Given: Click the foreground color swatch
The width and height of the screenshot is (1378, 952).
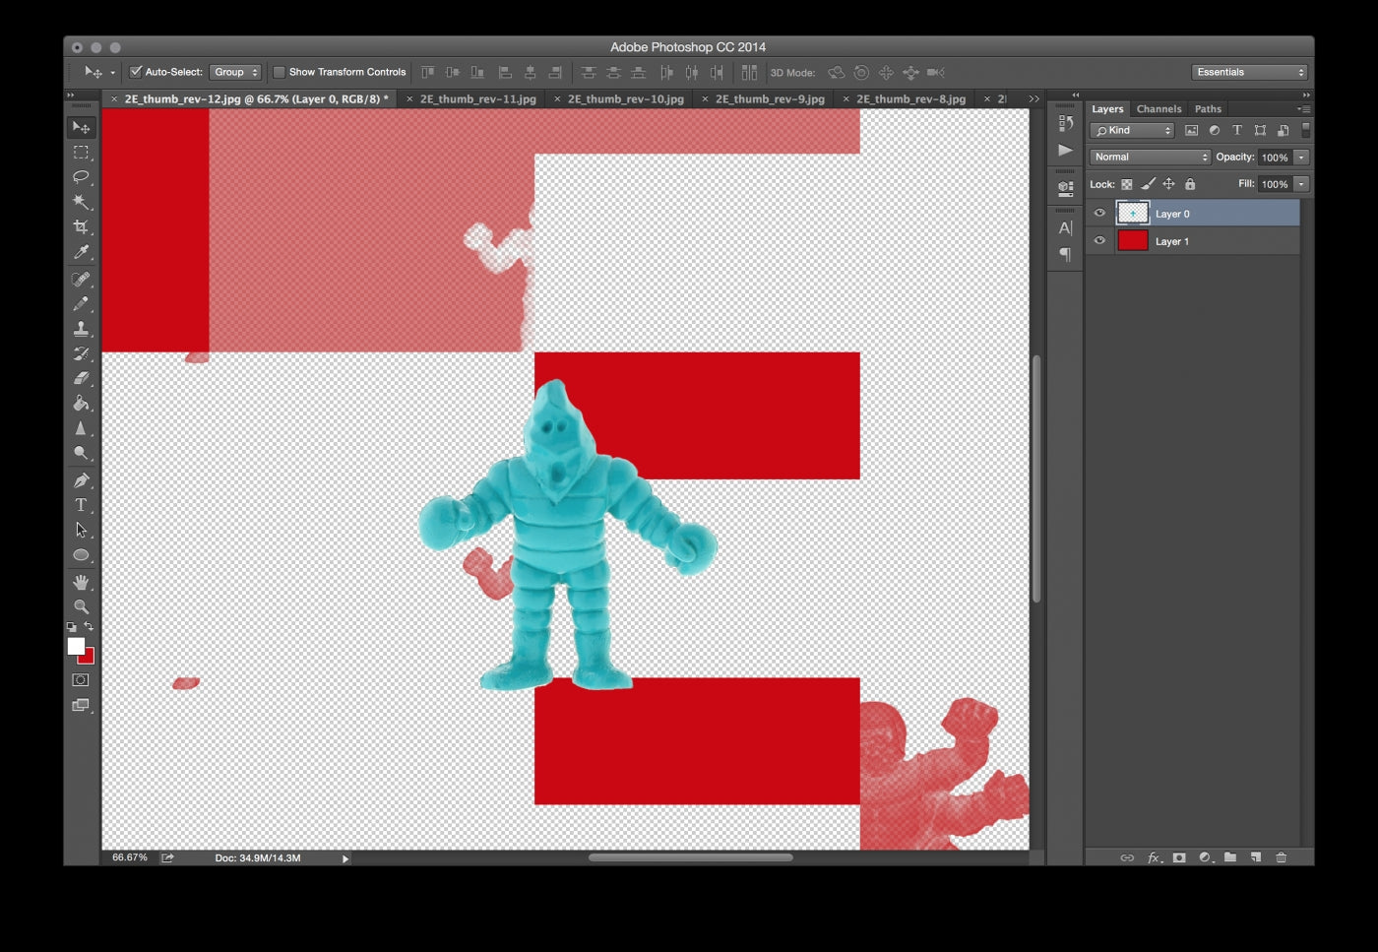Looking at the screenshot, I should [x=76, y=646].
